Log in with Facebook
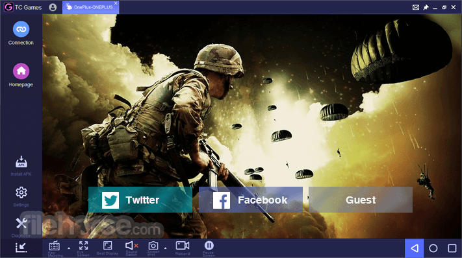The height and width of the screenshot is (258, 462). 251,200
